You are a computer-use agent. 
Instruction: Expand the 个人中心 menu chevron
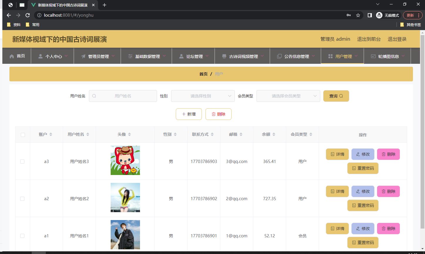pyautogui.click(x=66, y=56)
